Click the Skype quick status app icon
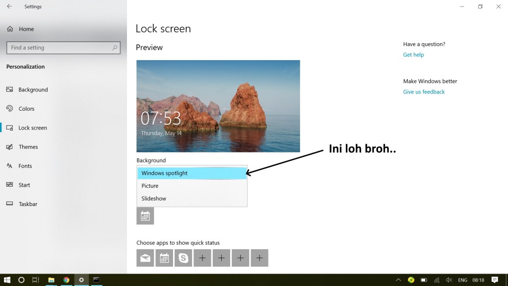 point(184,258)
